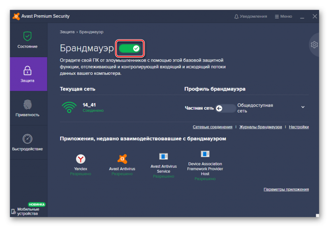329x227 pixels.
Task: Select the Состояние shield icon
Action: click(x=27, y=36)
